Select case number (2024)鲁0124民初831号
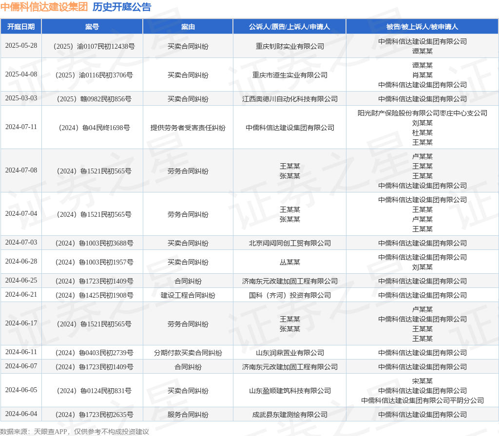 94,391
